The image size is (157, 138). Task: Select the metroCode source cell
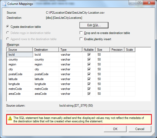click(20, 89)
